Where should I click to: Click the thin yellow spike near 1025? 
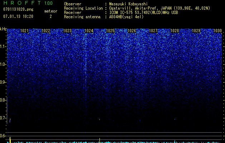(x=99, y=140)
